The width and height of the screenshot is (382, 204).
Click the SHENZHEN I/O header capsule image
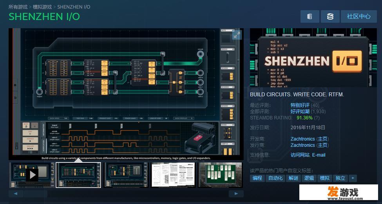[313, 58]
